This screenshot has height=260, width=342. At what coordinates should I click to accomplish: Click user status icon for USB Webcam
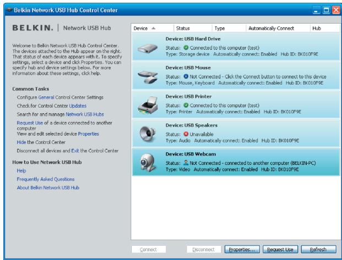[186, 163]
